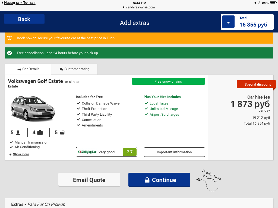This screenshot has height=208, width=278.
Task: Click the Extras - Paid For On Pick-up heading
Action: point(38,204)
